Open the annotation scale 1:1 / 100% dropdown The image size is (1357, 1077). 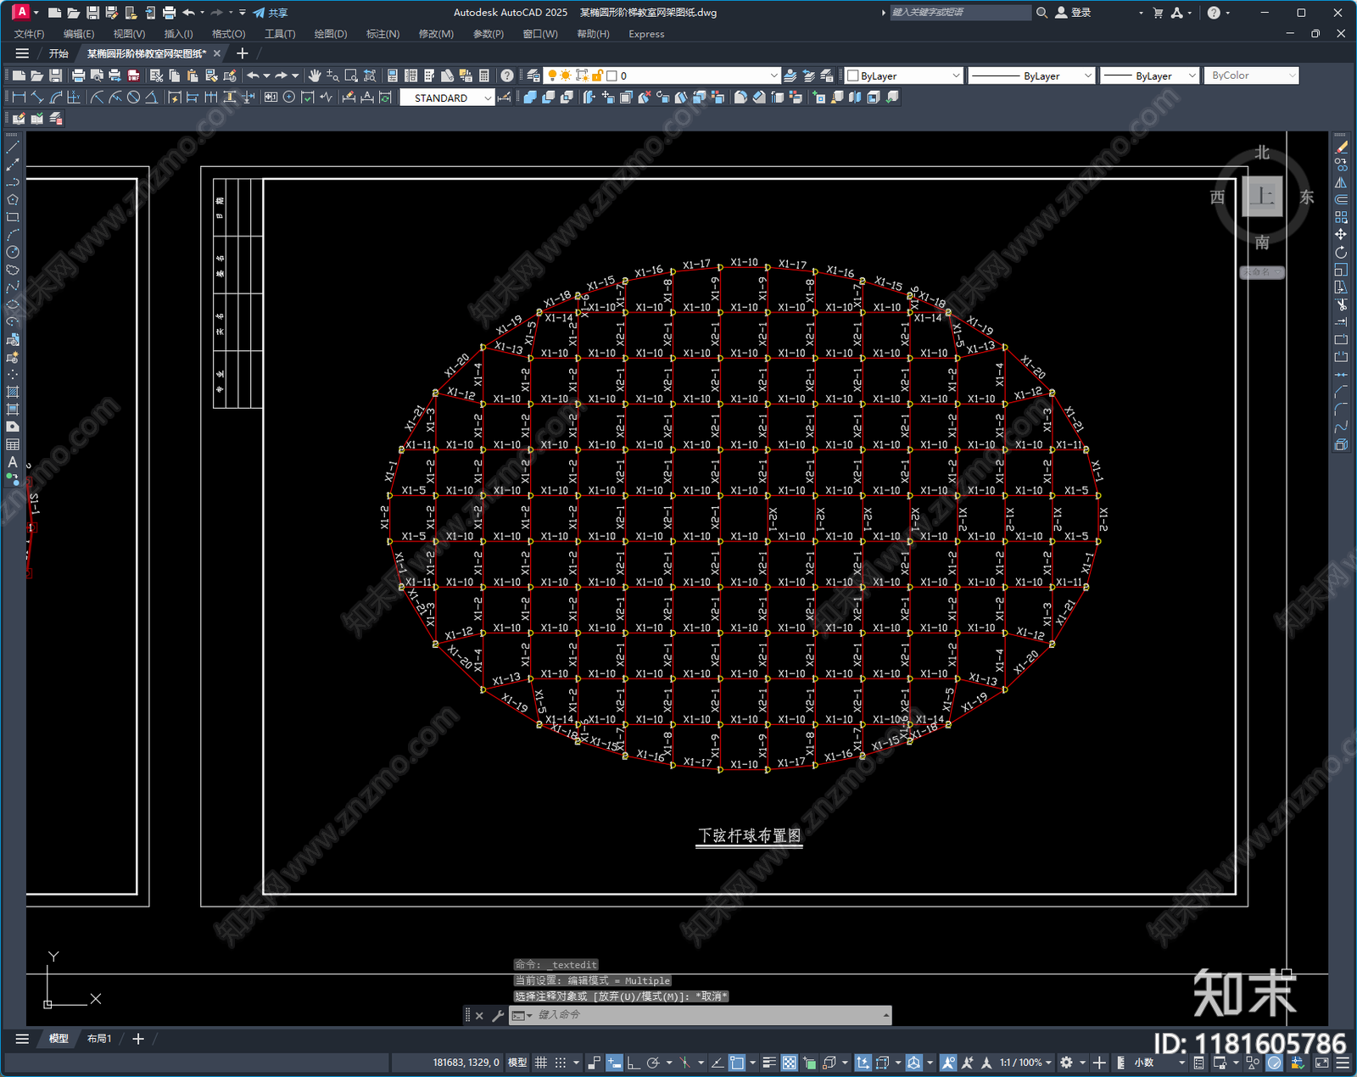(x=1025, y=1063)
